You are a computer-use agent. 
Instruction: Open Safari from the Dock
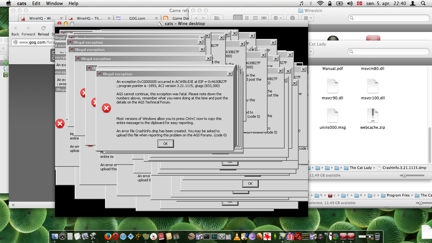click(123, 236)
